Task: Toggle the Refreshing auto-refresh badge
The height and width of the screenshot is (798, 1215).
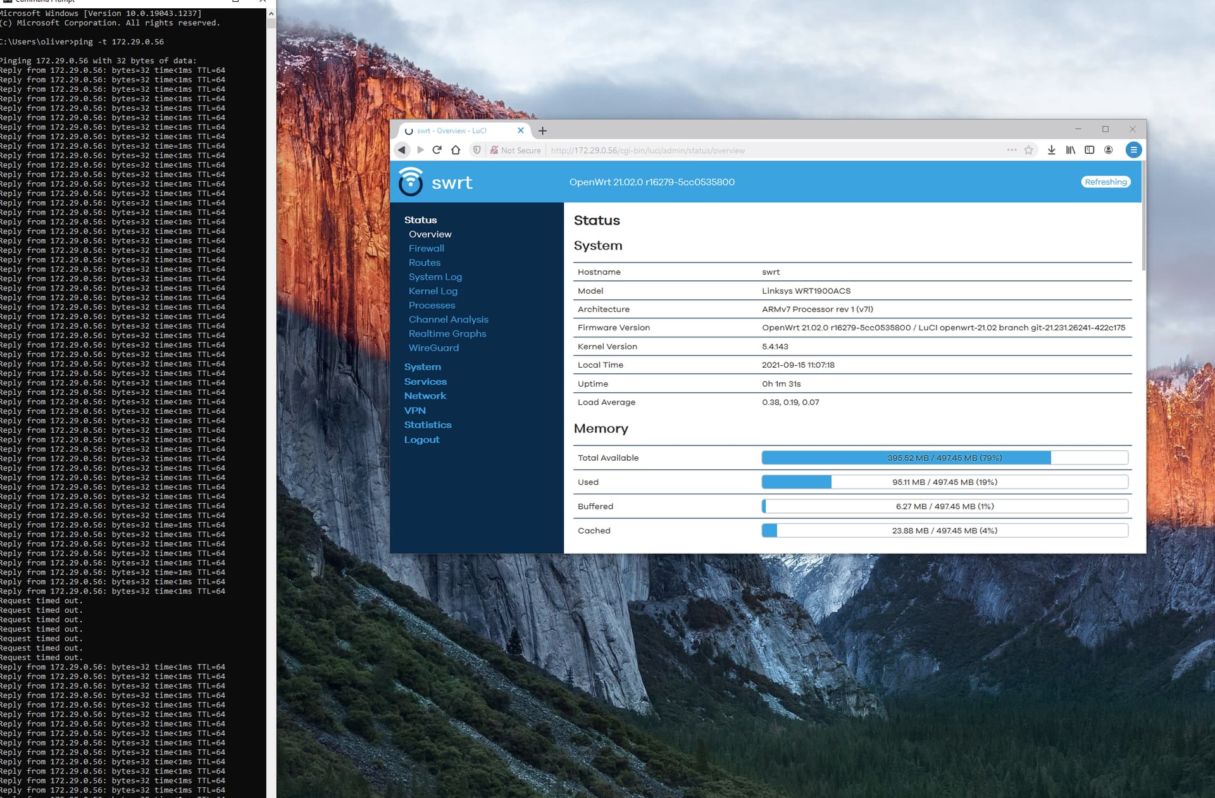Action: [x=1106, y=182]
